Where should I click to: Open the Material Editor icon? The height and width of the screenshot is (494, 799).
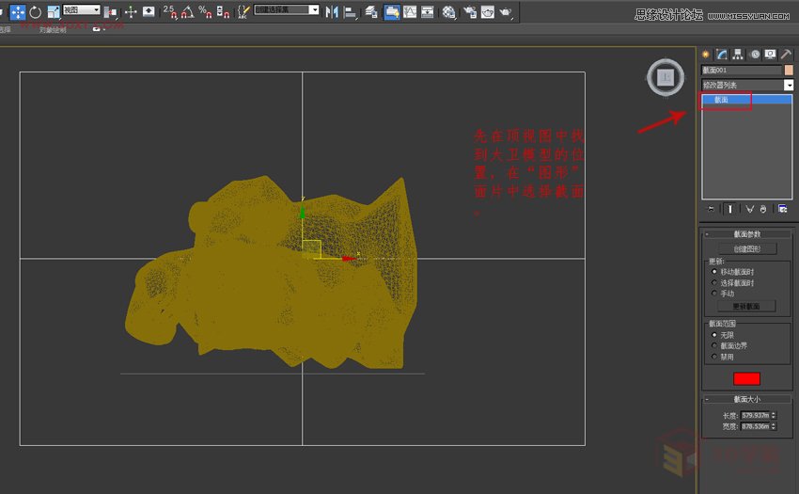tap(448, 11)
